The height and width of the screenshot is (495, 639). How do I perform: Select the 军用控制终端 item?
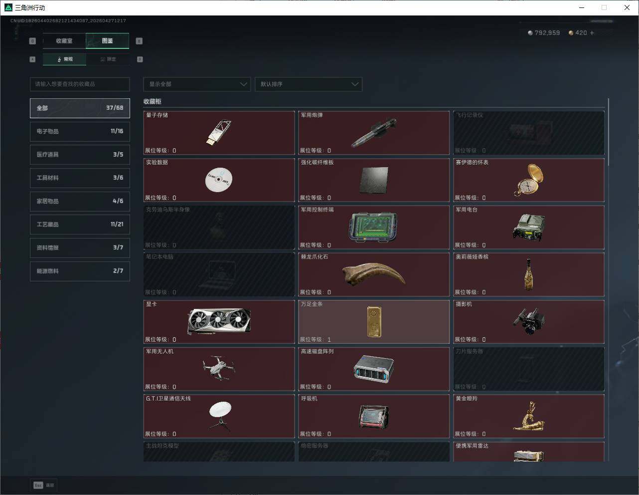point(374,228)
